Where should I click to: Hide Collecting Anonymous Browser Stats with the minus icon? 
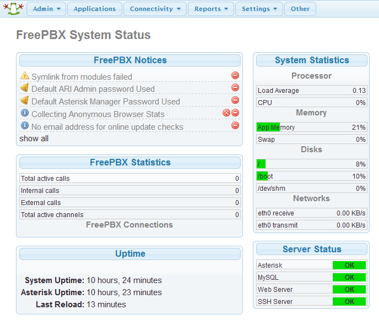click(235, 113)
